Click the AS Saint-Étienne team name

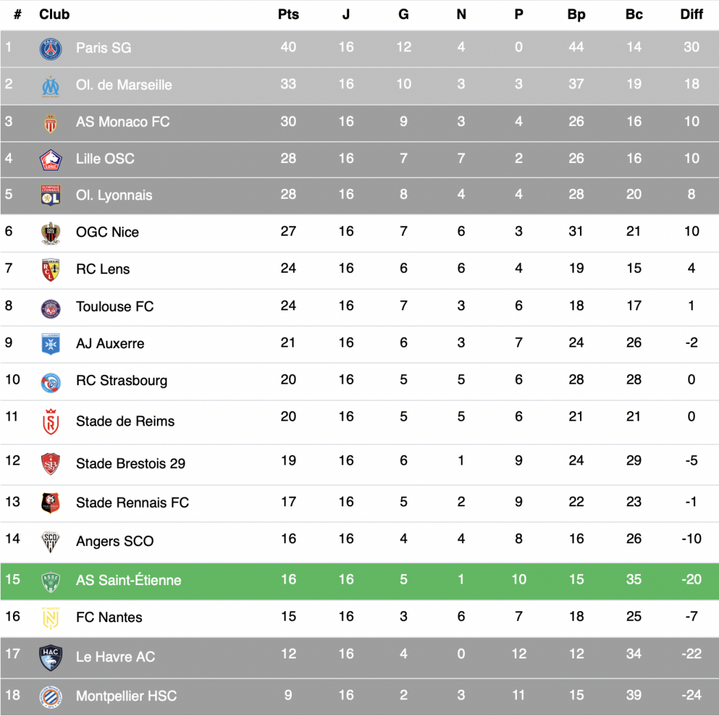point(129,580)
